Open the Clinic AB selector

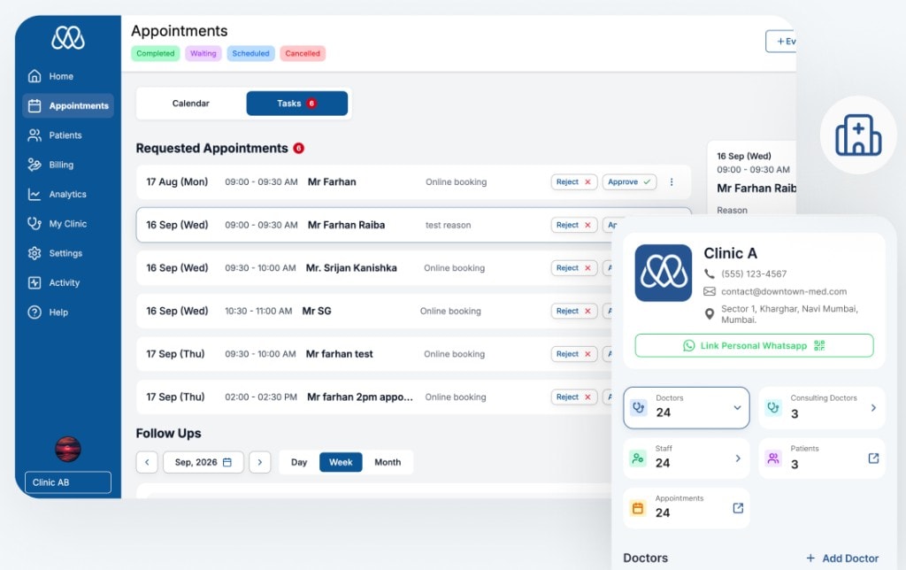click(x=67, y=482)
